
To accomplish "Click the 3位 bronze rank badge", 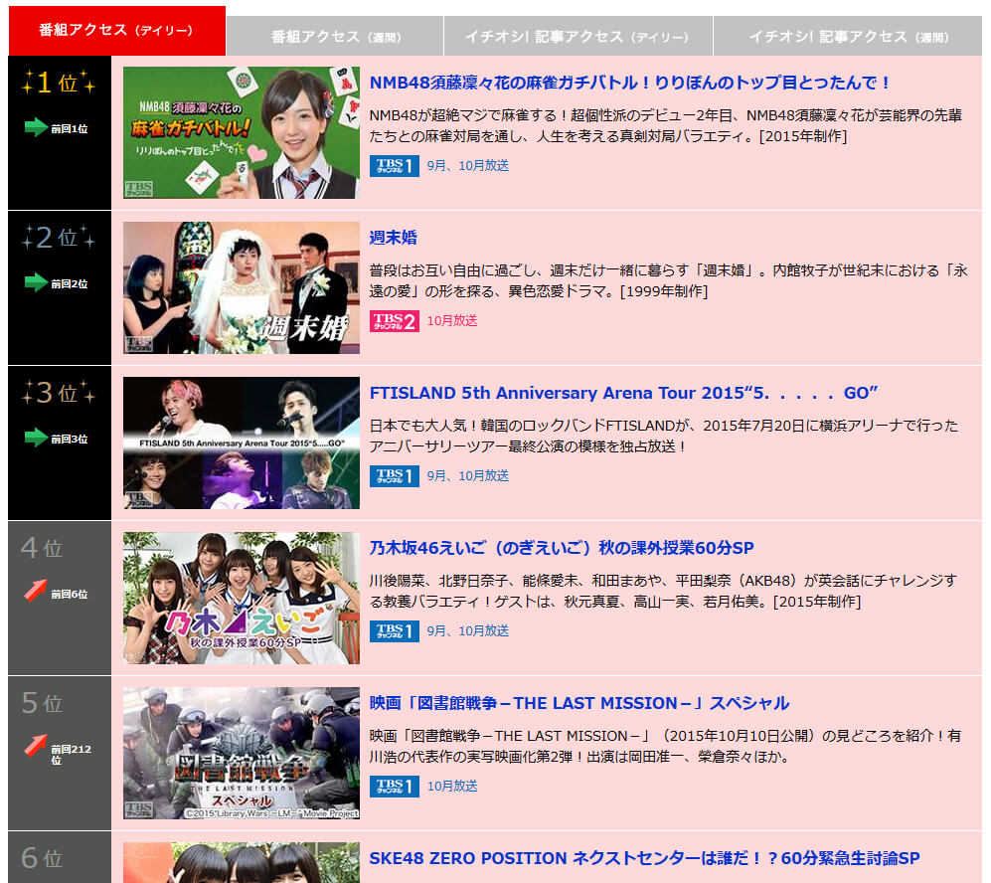I will point(58,393).
